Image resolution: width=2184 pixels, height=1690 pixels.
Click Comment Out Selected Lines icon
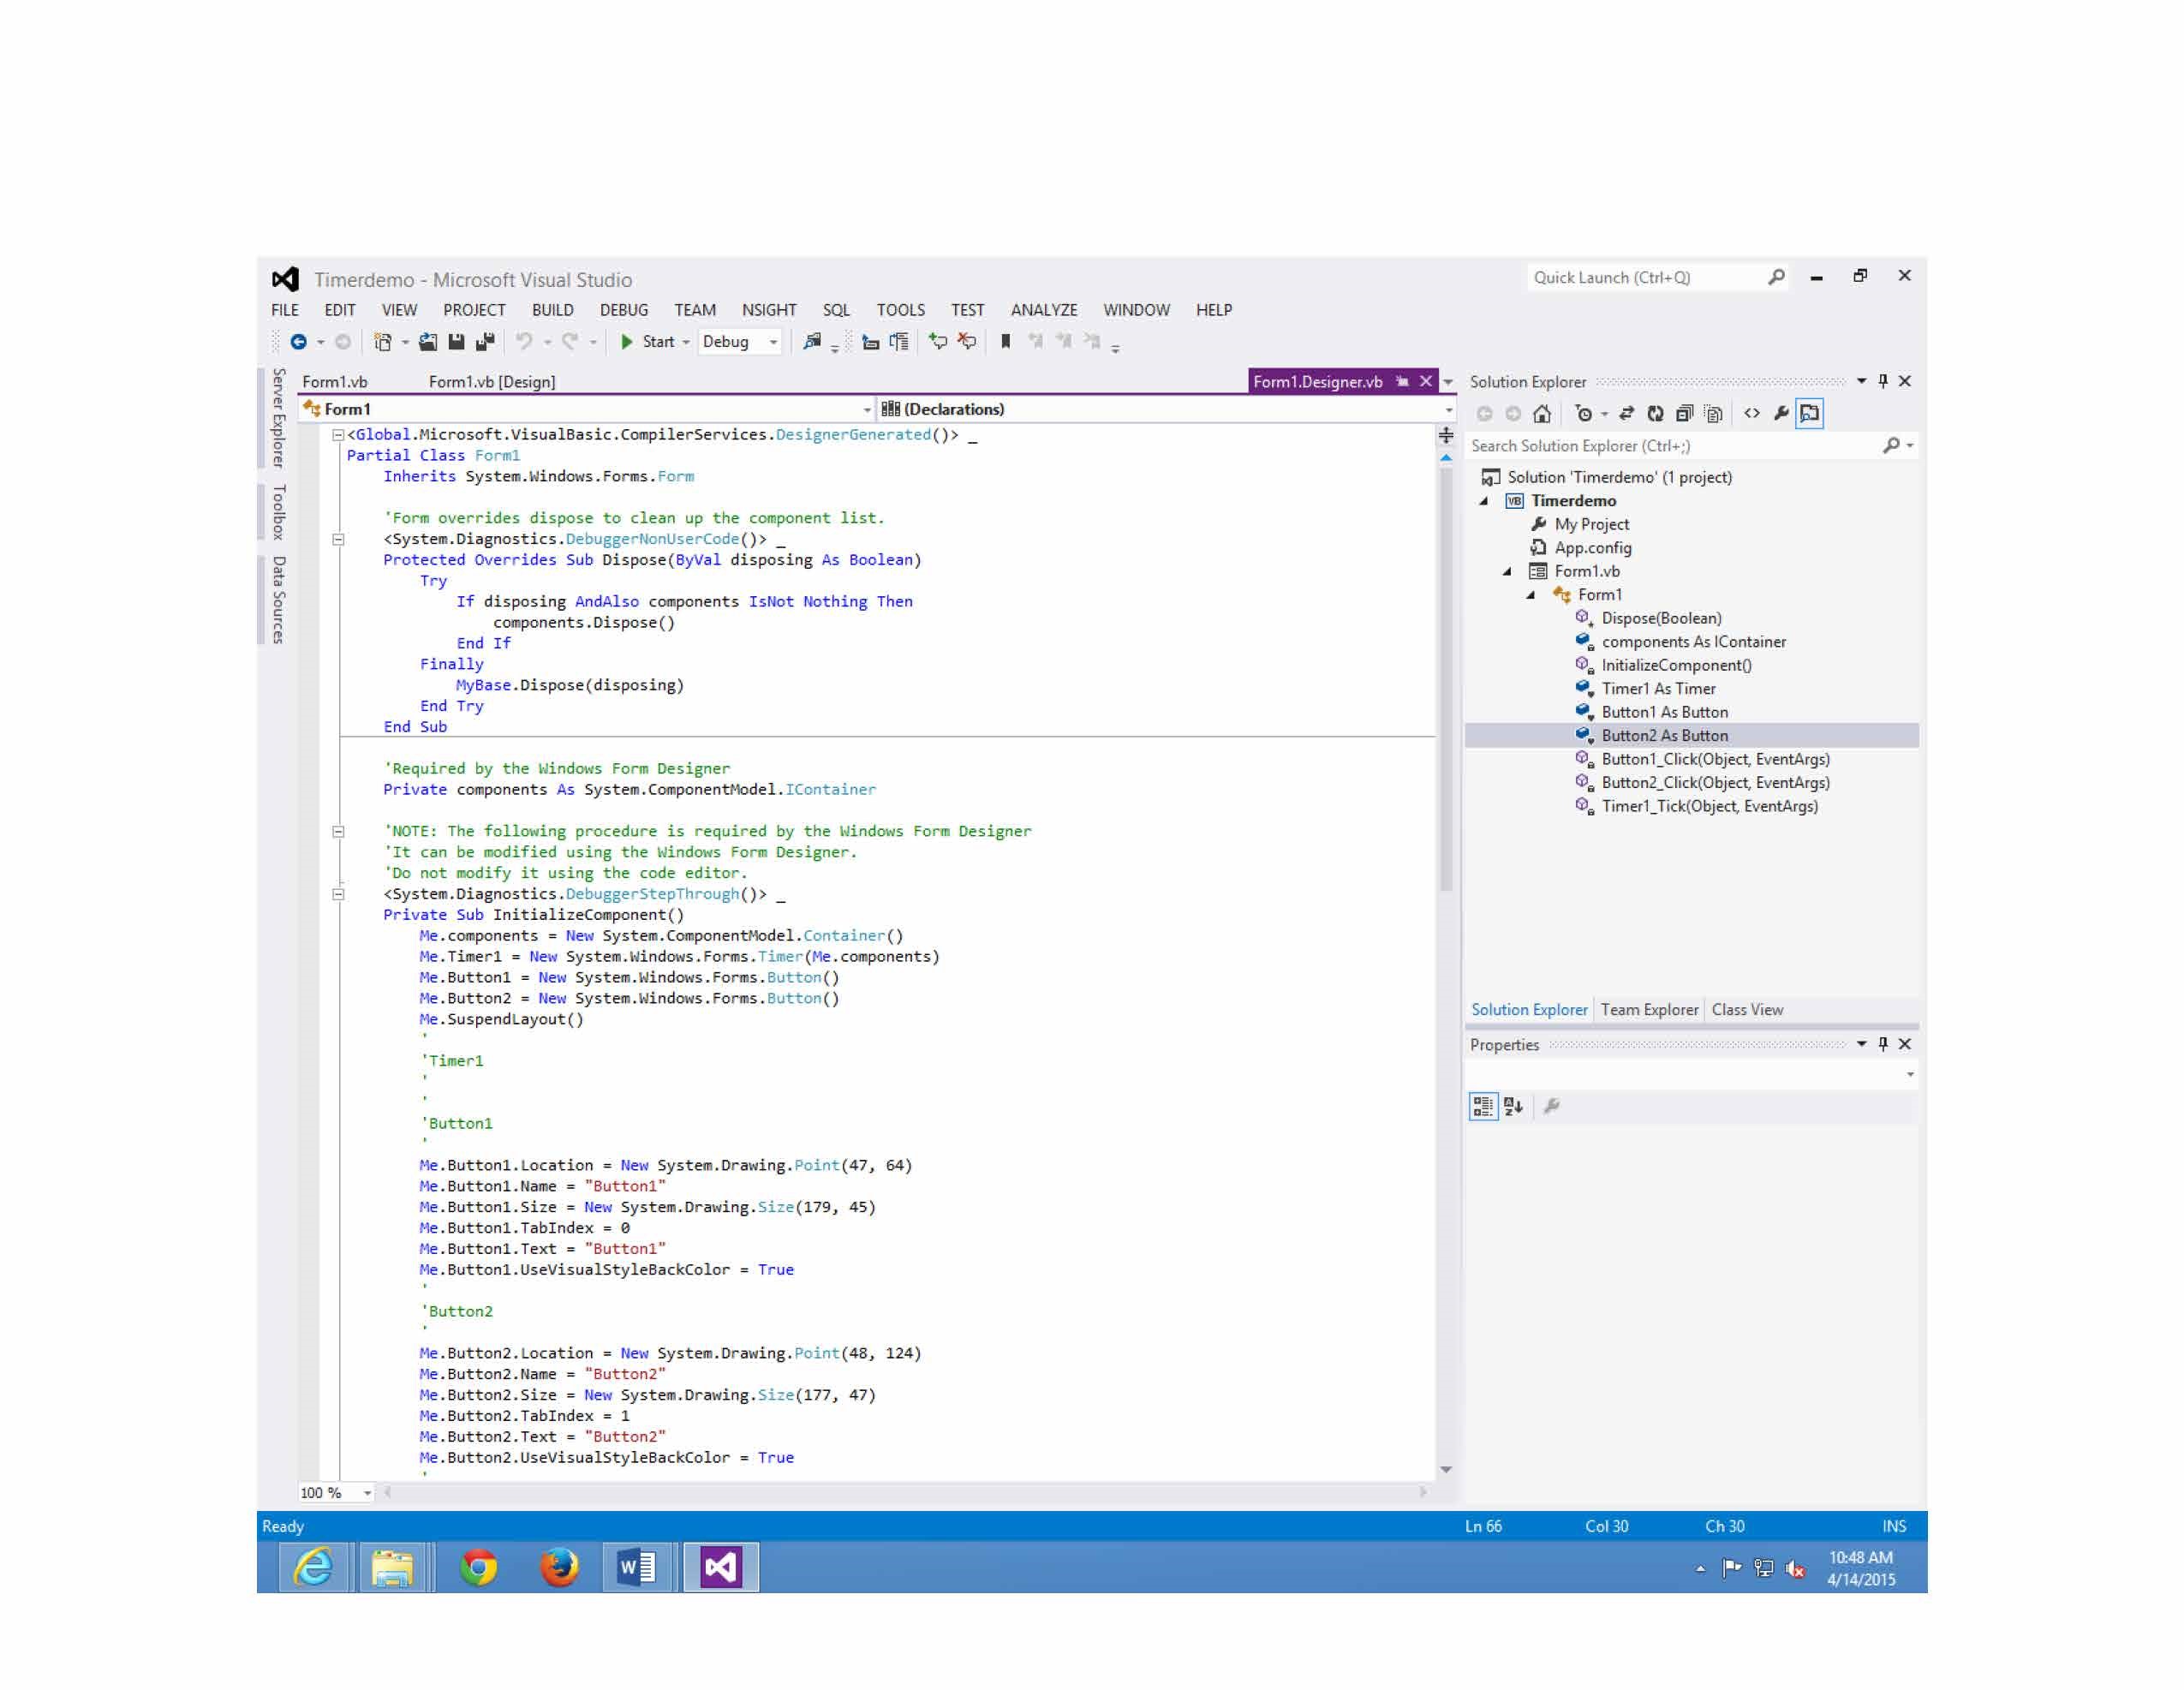(937, 342)
